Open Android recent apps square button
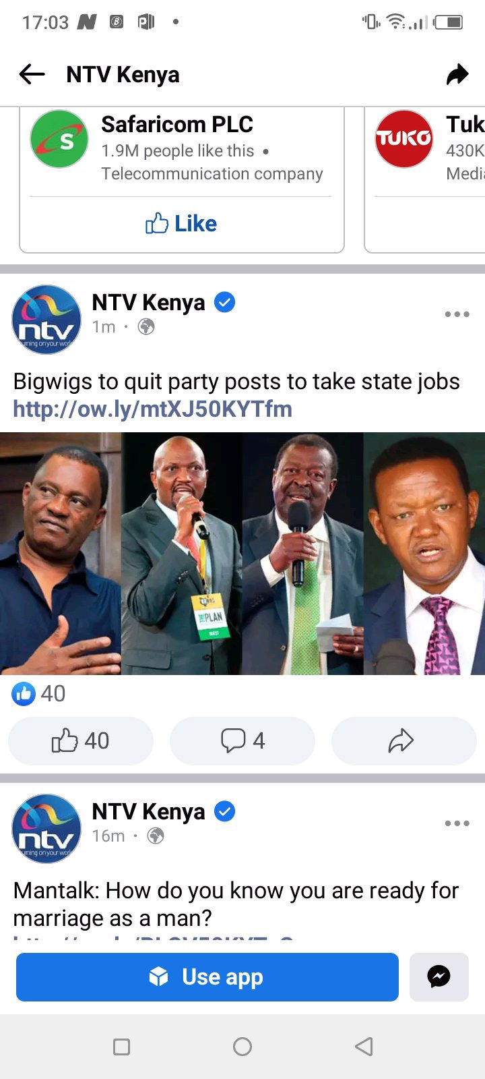485x1079 pixels. click(x=121, y=1047)
